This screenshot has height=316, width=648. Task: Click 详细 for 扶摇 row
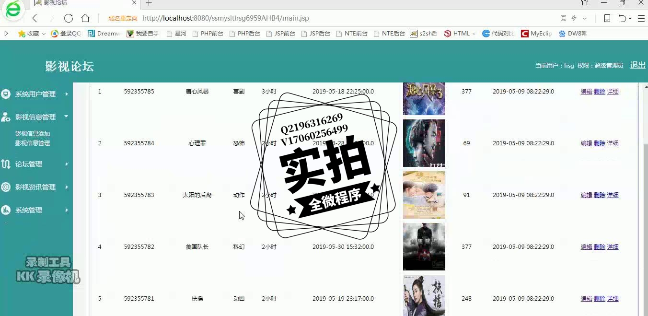pos(613,299)
